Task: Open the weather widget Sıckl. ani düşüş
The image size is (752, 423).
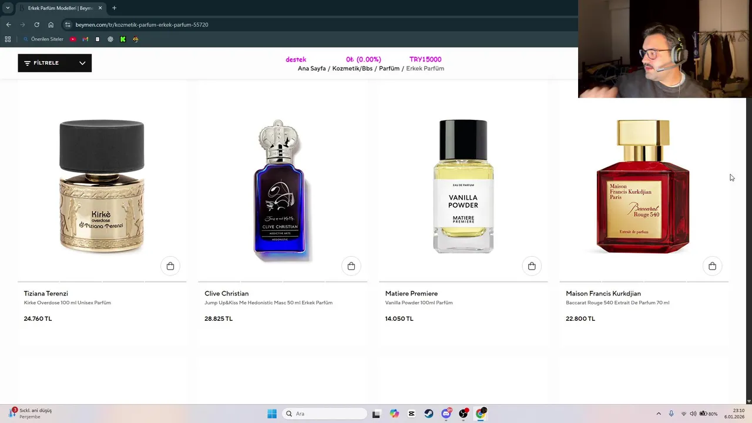Action: point(30,414)
